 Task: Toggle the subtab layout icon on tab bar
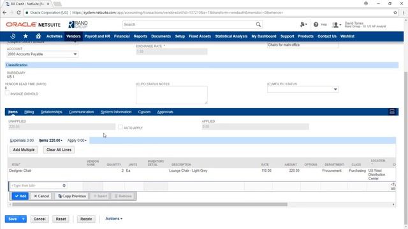392,112
